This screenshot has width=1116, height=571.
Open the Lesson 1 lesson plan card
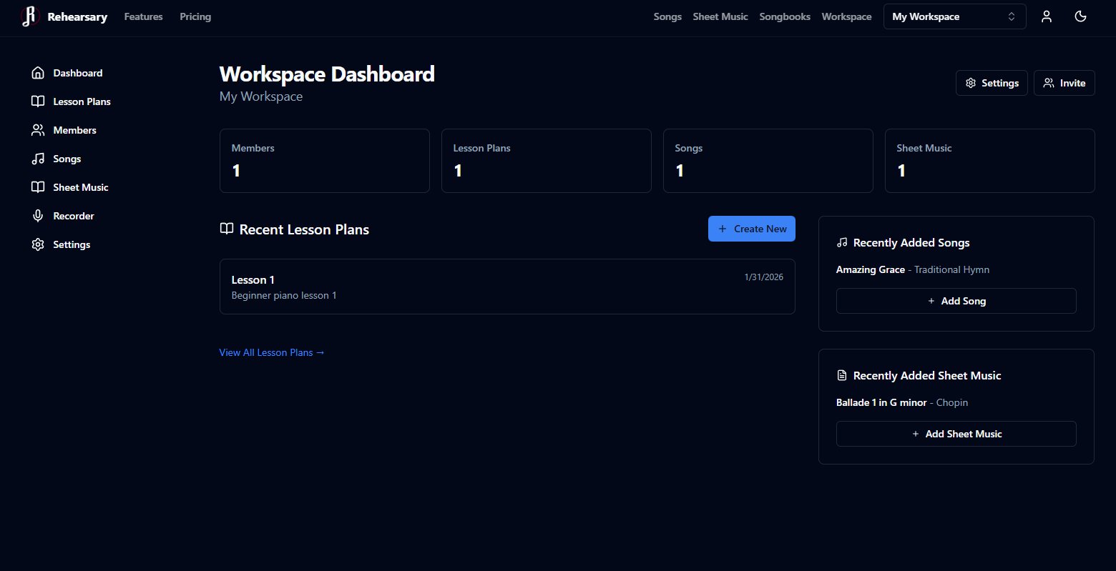coord(506,286)
